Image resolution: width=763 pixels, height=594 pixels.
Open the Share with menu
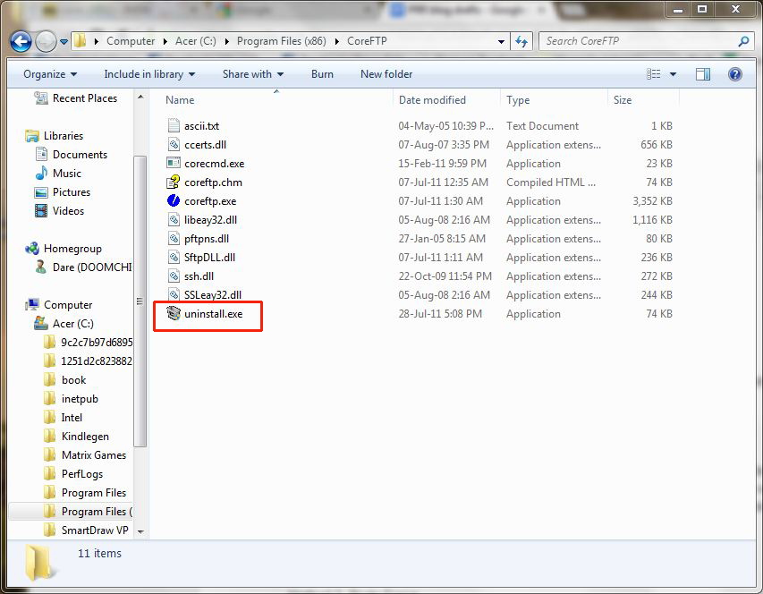(x=253, y=74)
